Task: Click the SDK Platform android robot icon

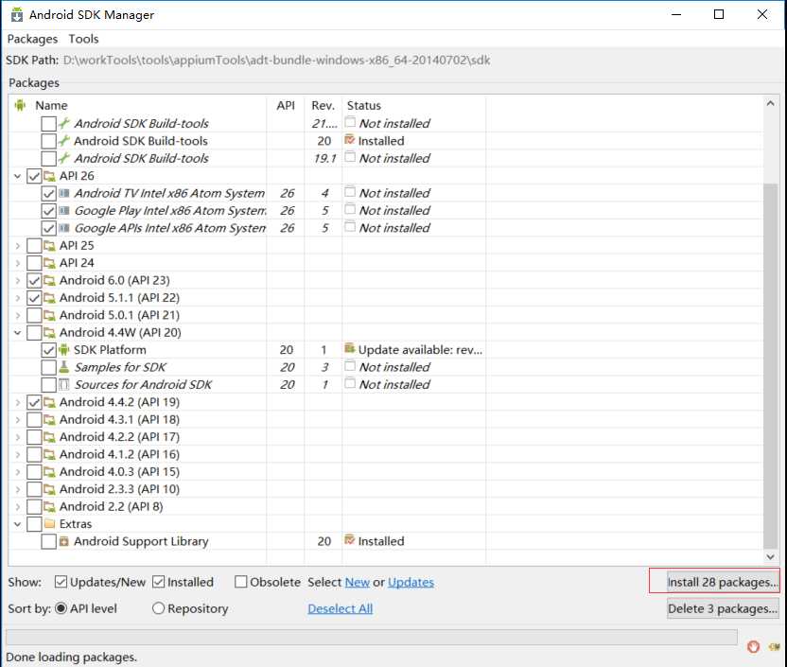Action: coord(64,350)
